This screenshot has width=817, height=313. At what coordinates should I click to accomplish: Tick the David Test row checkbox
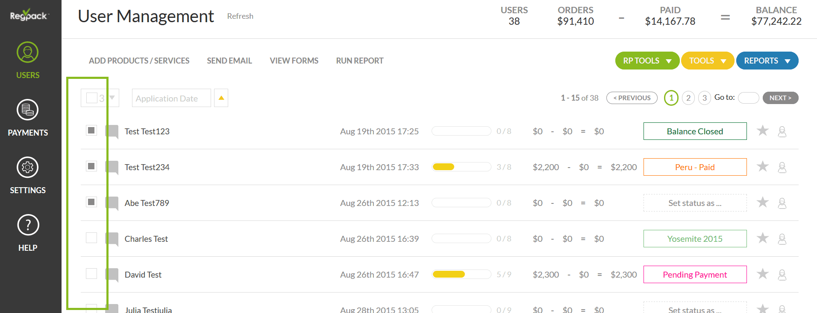coord(91,274)
